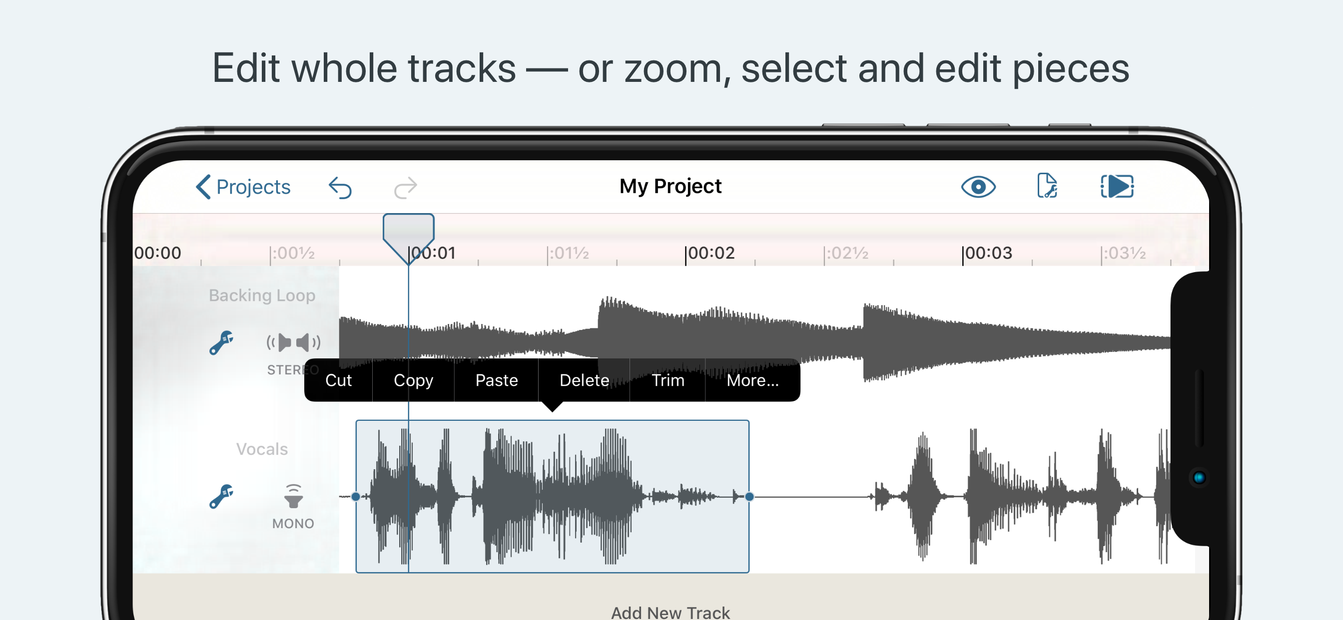Click the redo arrow icon

click(x=405, y=188)
